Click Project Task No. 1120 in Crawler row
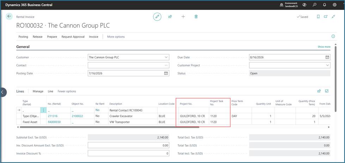Viewport: 345px width, 163px height. 220,116
